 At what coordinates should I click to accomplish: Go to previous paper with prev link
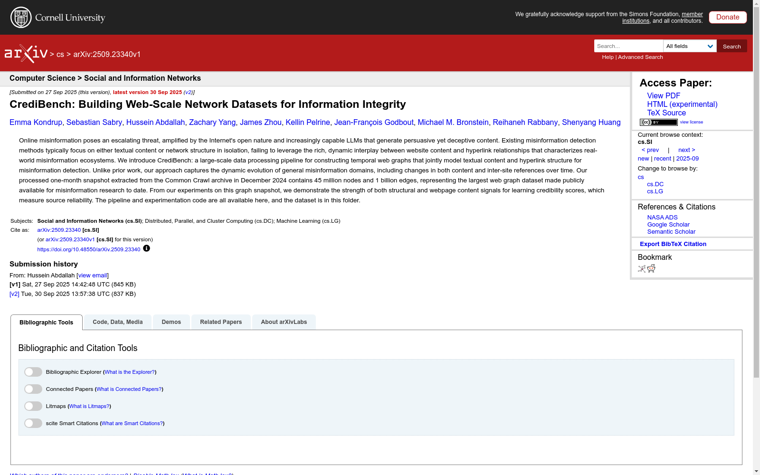(x=650, y=150)
